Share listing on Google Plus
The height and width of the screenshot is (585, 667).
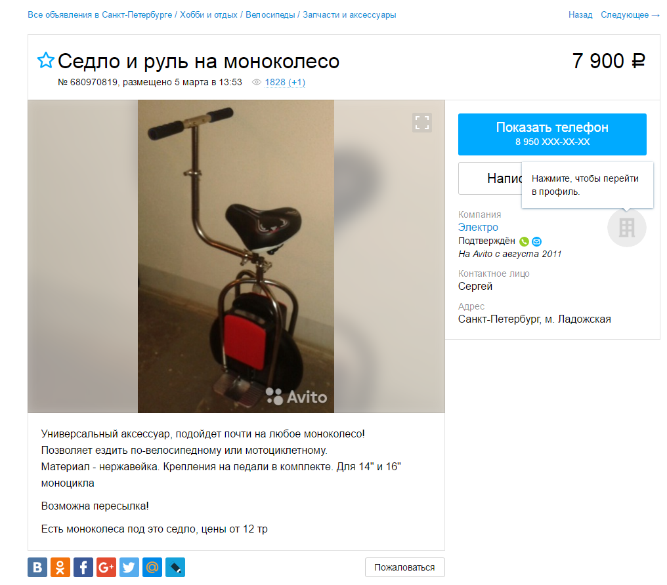pos(106,567)
